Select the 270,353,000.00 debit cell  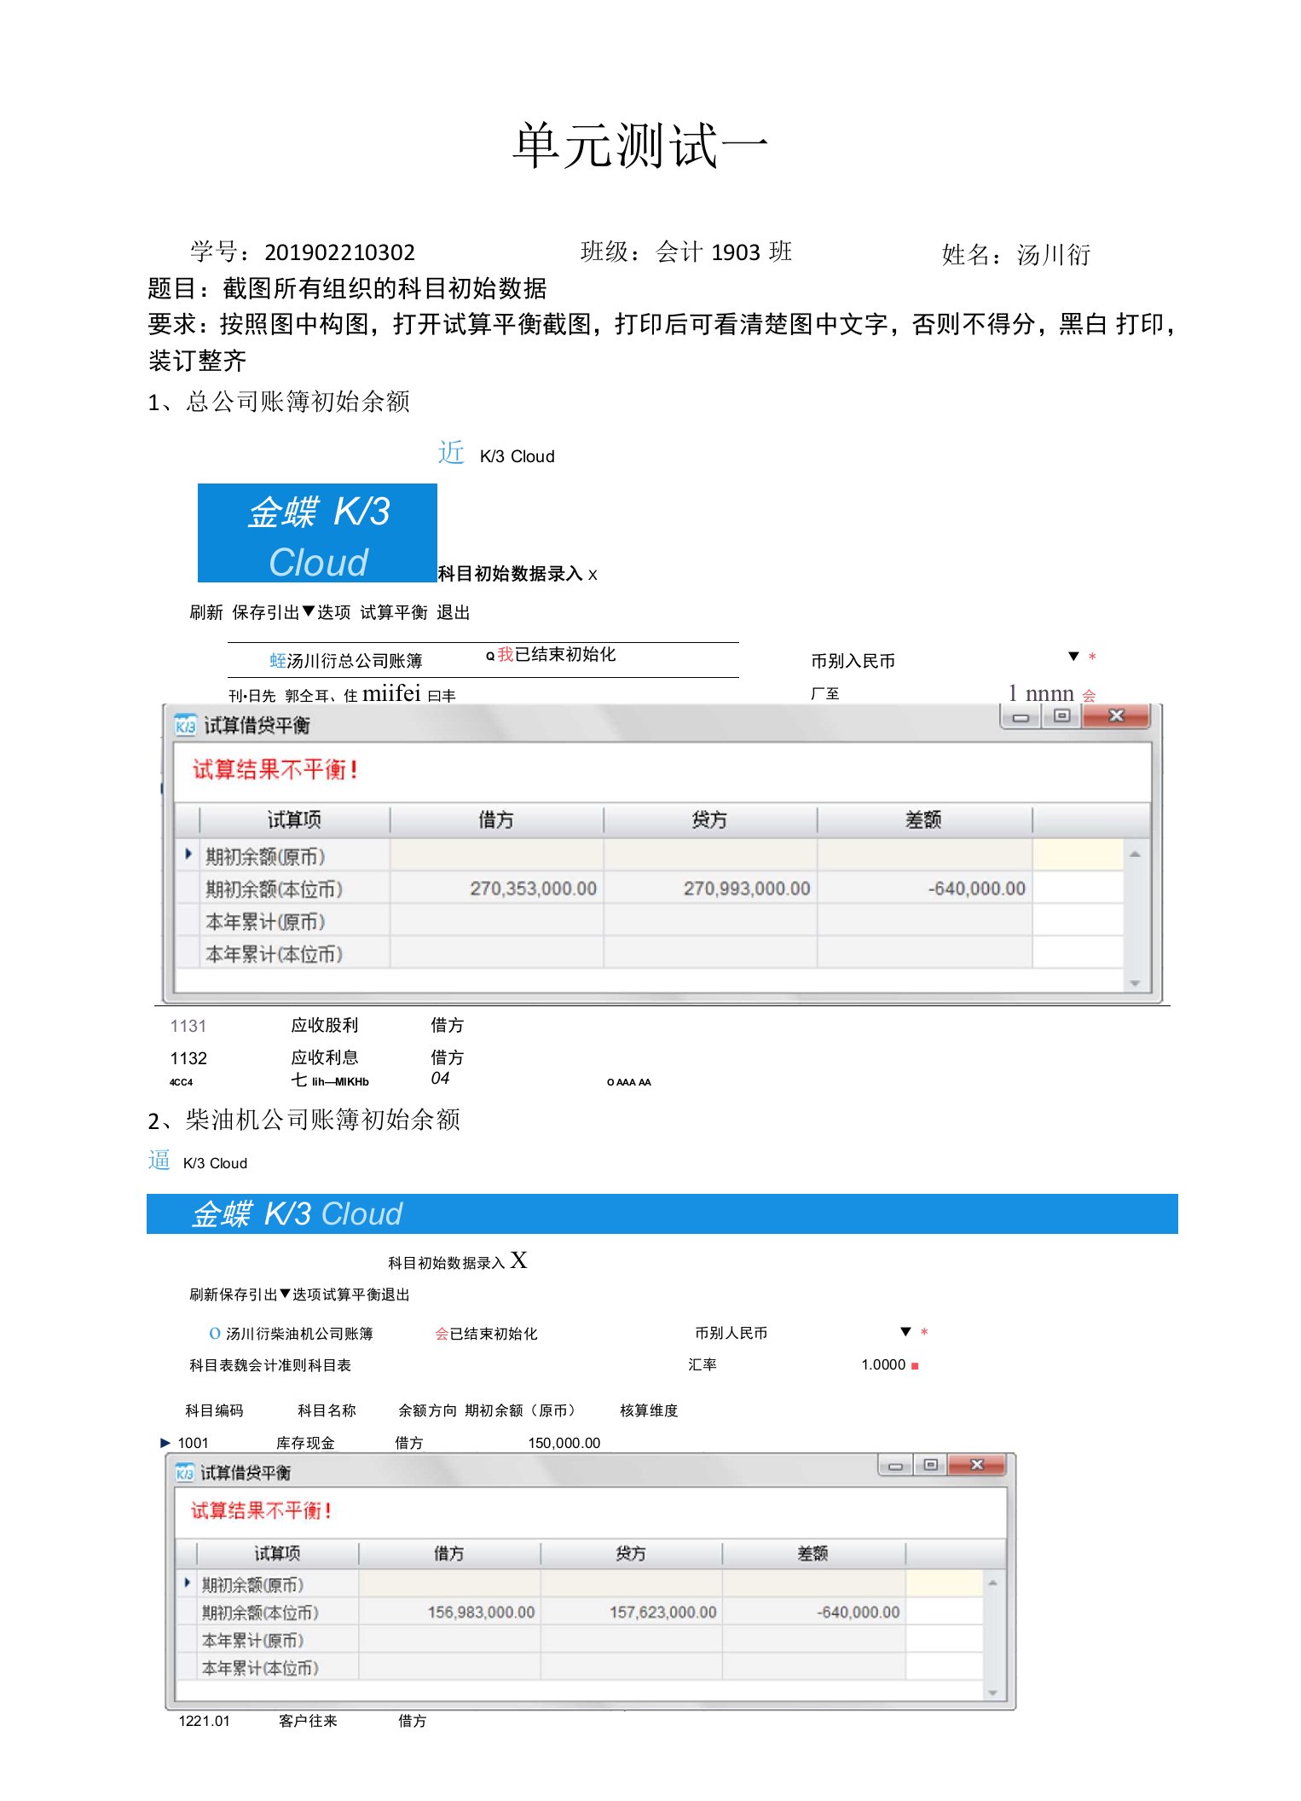click(497, 888)
